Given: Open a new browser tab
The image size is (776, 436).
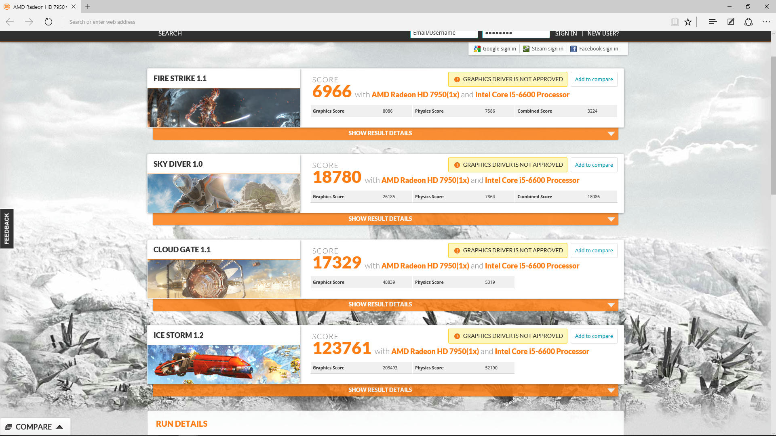Looking at the screenshot, I should (x=88, y=6).
